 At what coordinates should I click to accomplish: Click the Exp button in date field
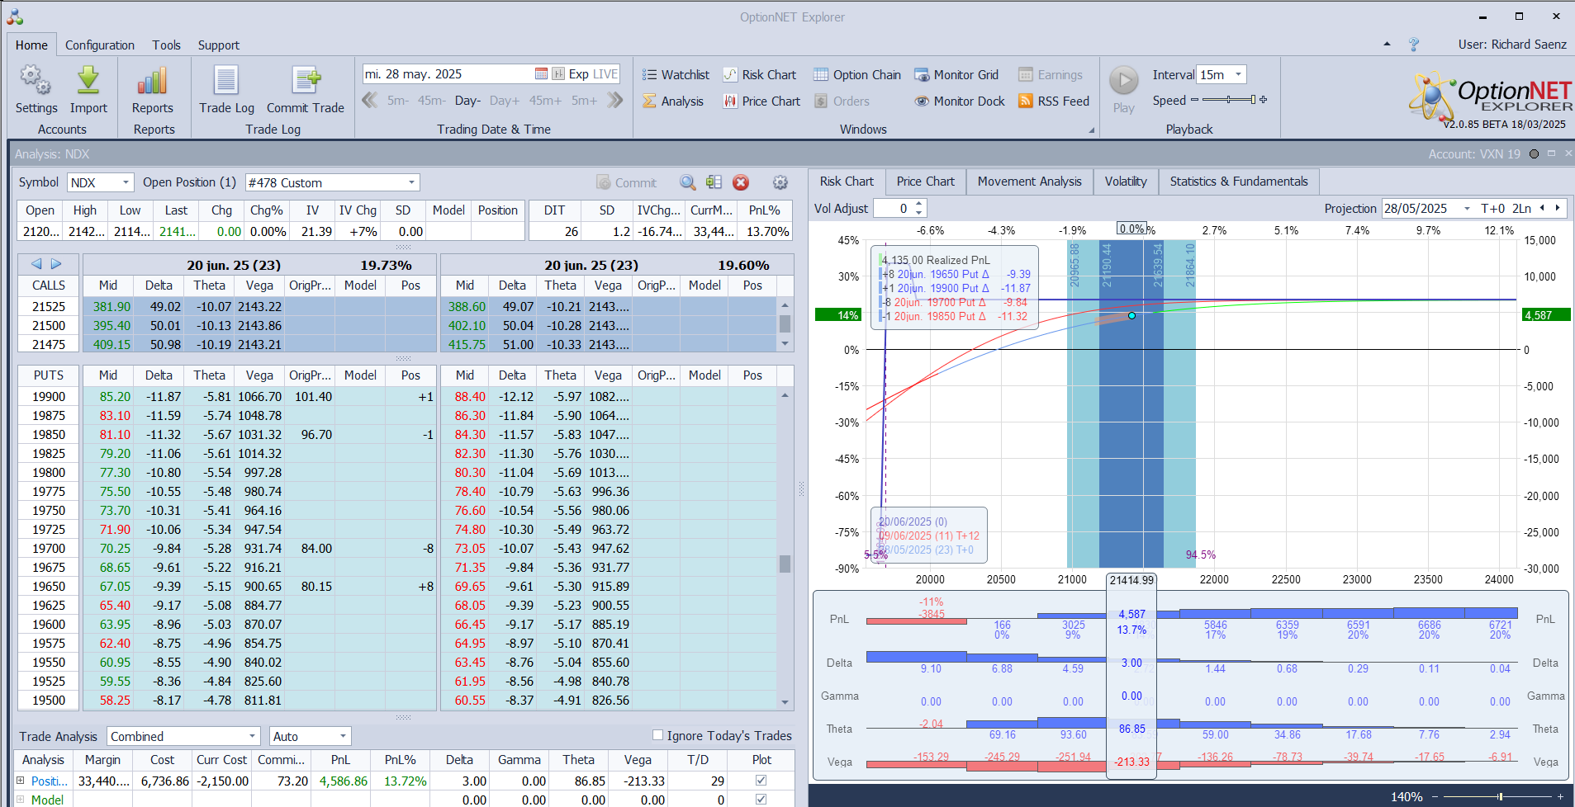pyautogui.click(x=579, y=74)
